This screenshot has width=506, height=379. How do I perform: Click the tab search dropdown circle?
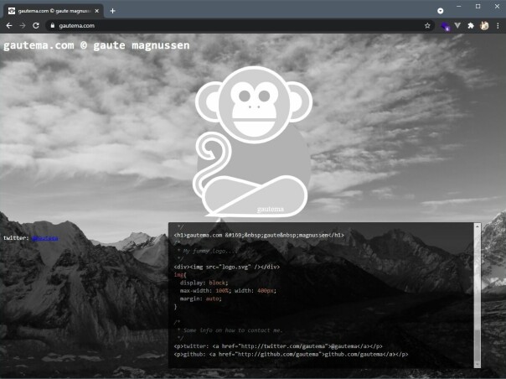coord(440,11)
